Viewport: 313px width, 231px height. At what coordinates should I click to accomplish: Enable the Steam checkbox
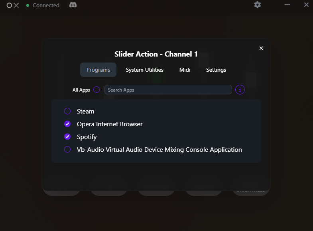pos(67,111)
